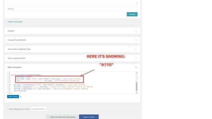This screenshot has width=212, height=119.
Task: Expand Outras opções de Post chevron
Action: tap(136, 58)
